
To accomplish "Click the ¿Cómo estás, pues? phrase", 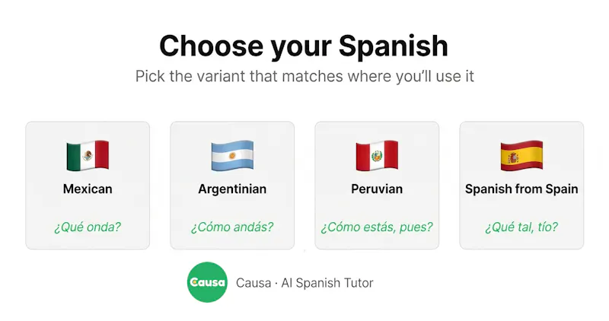I will point(377,227).
